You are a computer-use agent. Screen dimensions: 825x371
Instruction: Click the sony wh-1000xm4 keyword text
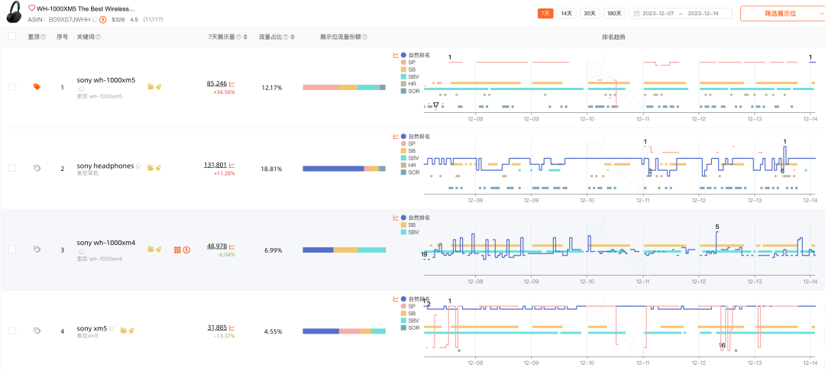click(x=106, y=243)
